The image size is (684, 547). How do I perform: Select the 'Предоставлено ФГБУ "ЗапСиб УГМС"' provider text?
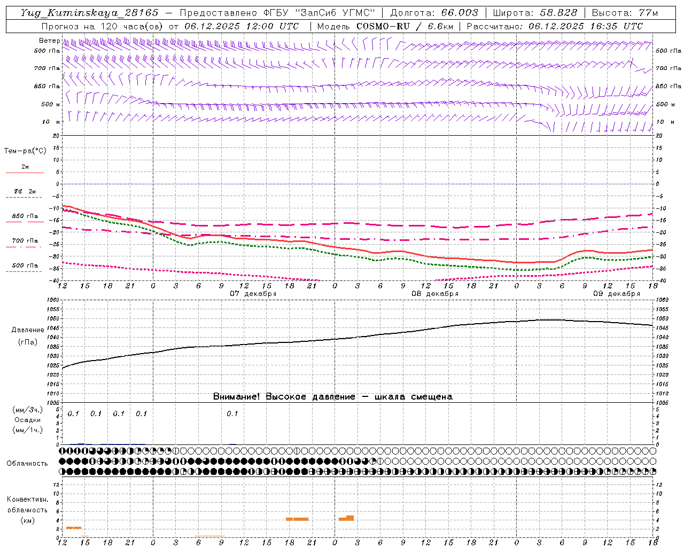(x=277, y=13)
